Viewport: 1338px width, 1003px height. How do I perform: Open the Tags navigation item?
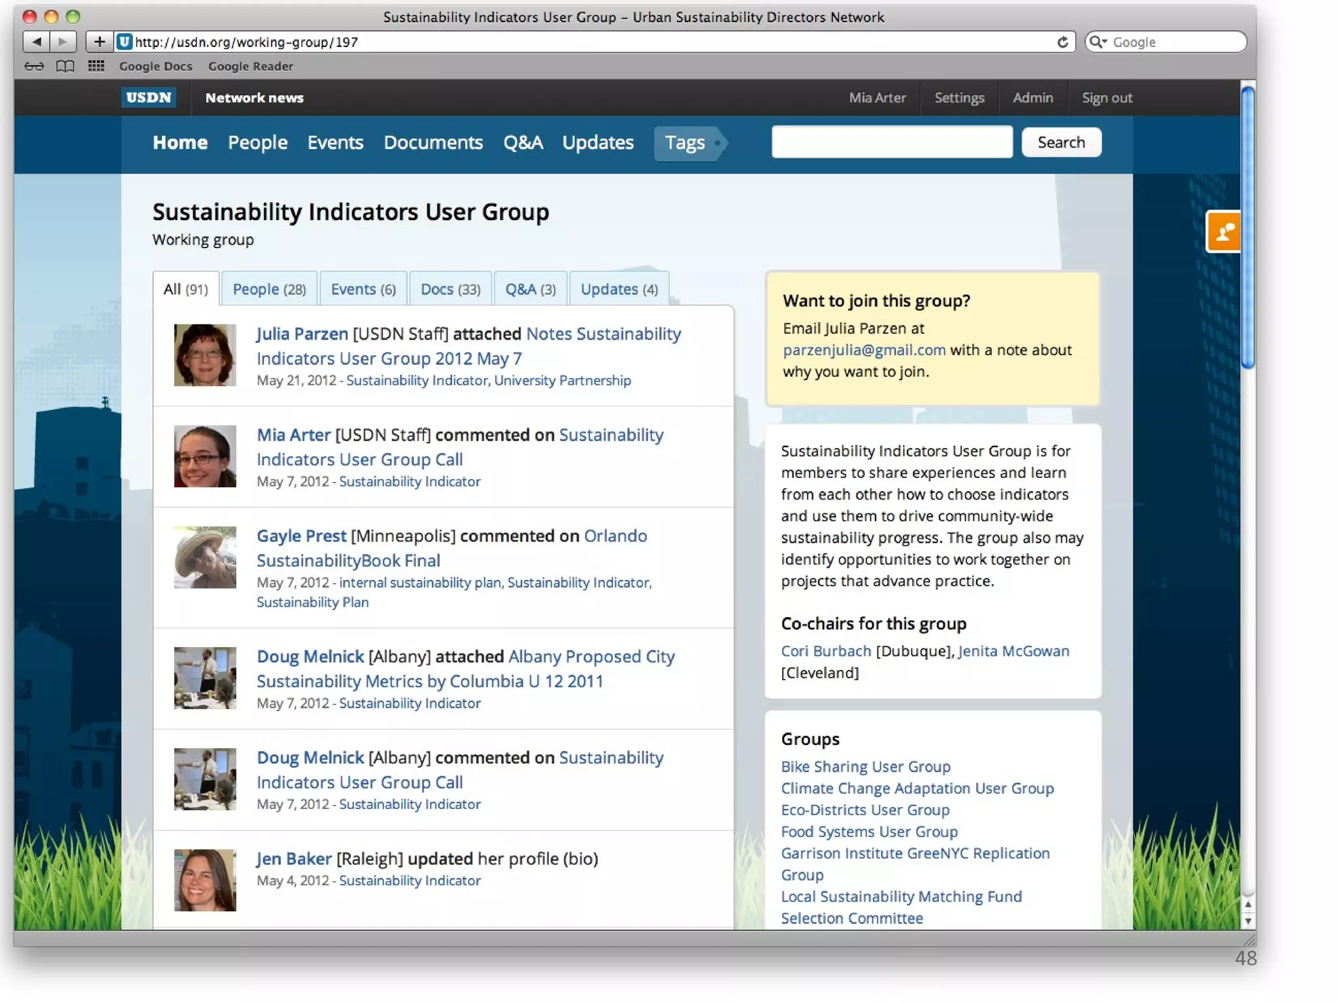tap(685, 143)
